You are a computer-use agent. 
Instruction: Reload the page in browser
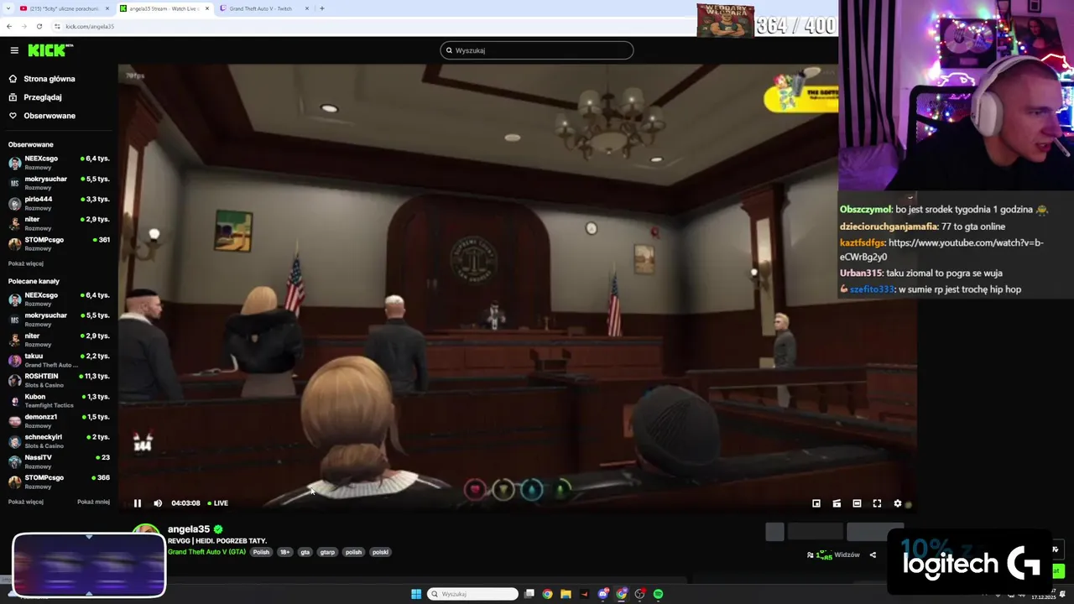39,26
